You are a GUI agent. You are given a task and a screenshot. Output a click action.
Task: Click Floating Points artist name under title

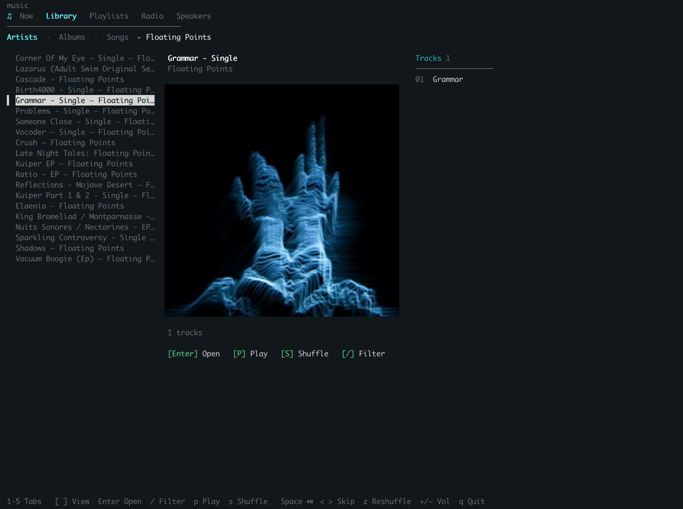click(200, 69)
